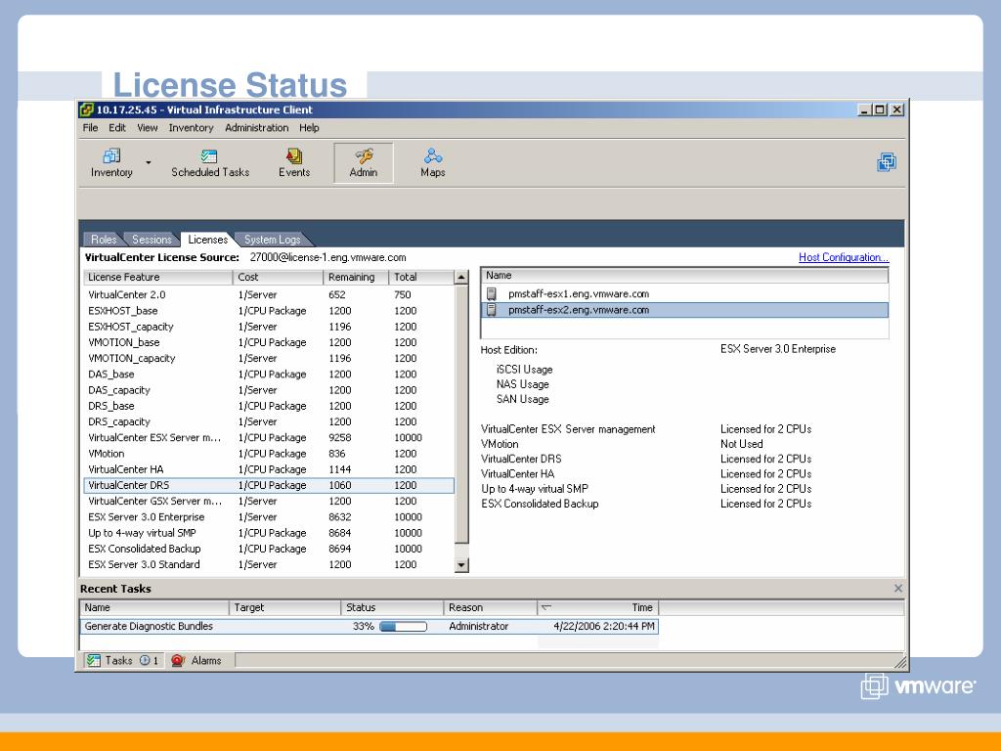Select the DAS_base license row
Screen dimensions: 1001x751
tap(269, 375)
